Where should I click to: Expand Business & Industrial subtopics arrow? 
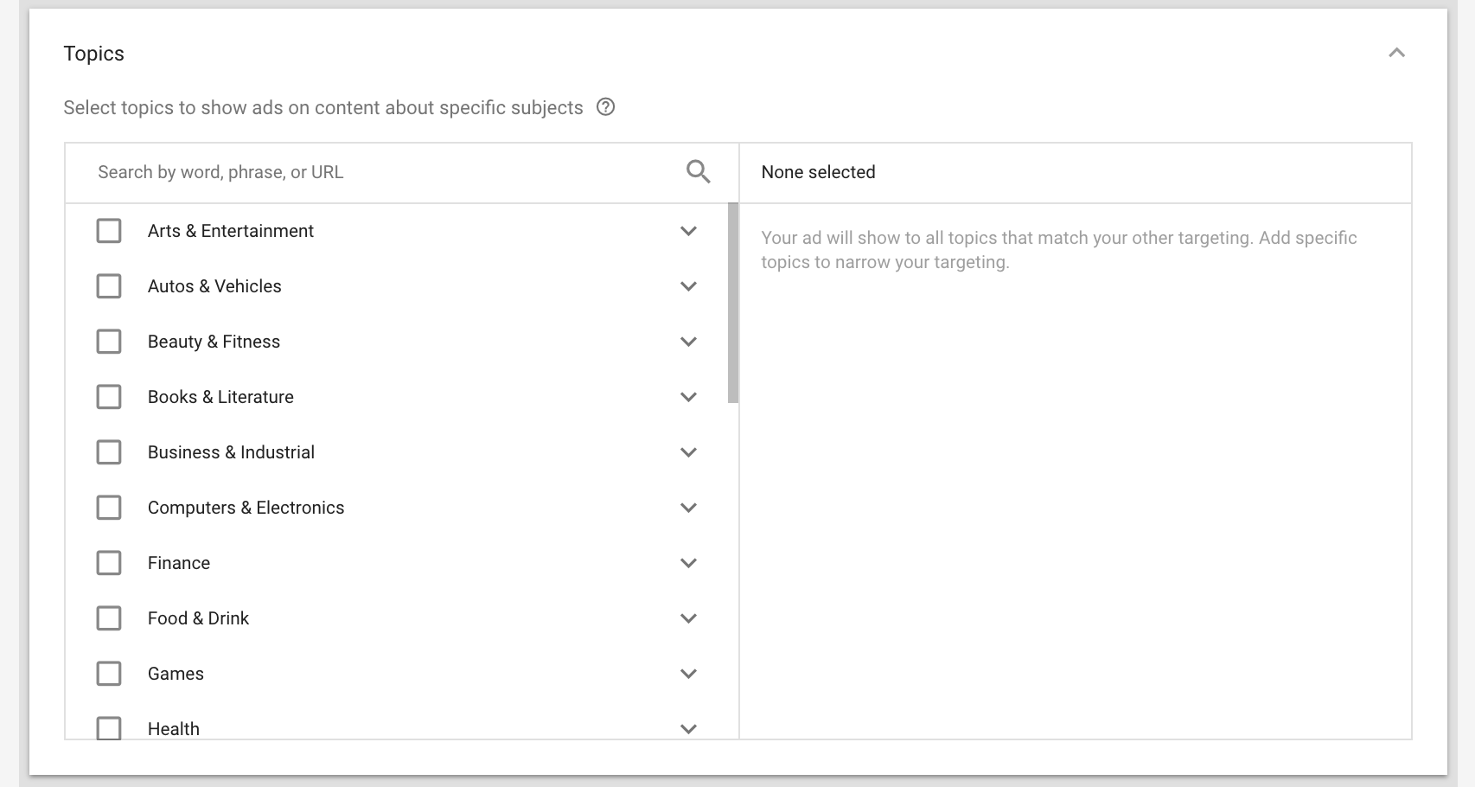[x=688, y=452]
